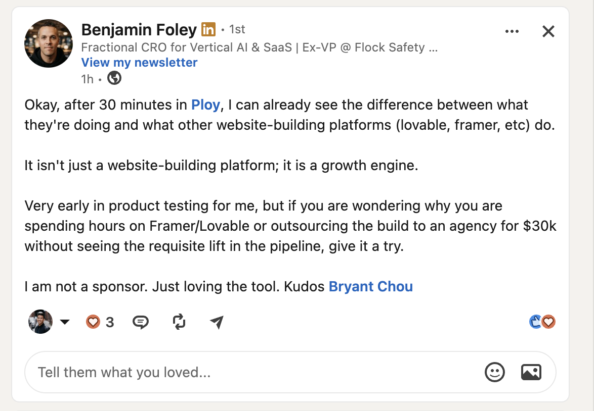Click the repost arrows icon
The width and height of the screenshot is (594, 411).
pos(179,322)
